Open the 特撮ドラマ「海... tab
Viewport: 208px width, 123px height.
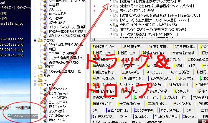point(103,104)
